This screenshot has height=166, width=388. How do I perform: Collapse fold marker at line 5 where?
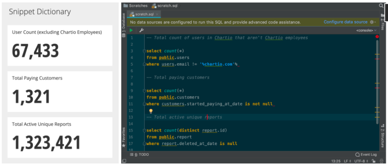point(144,64)
